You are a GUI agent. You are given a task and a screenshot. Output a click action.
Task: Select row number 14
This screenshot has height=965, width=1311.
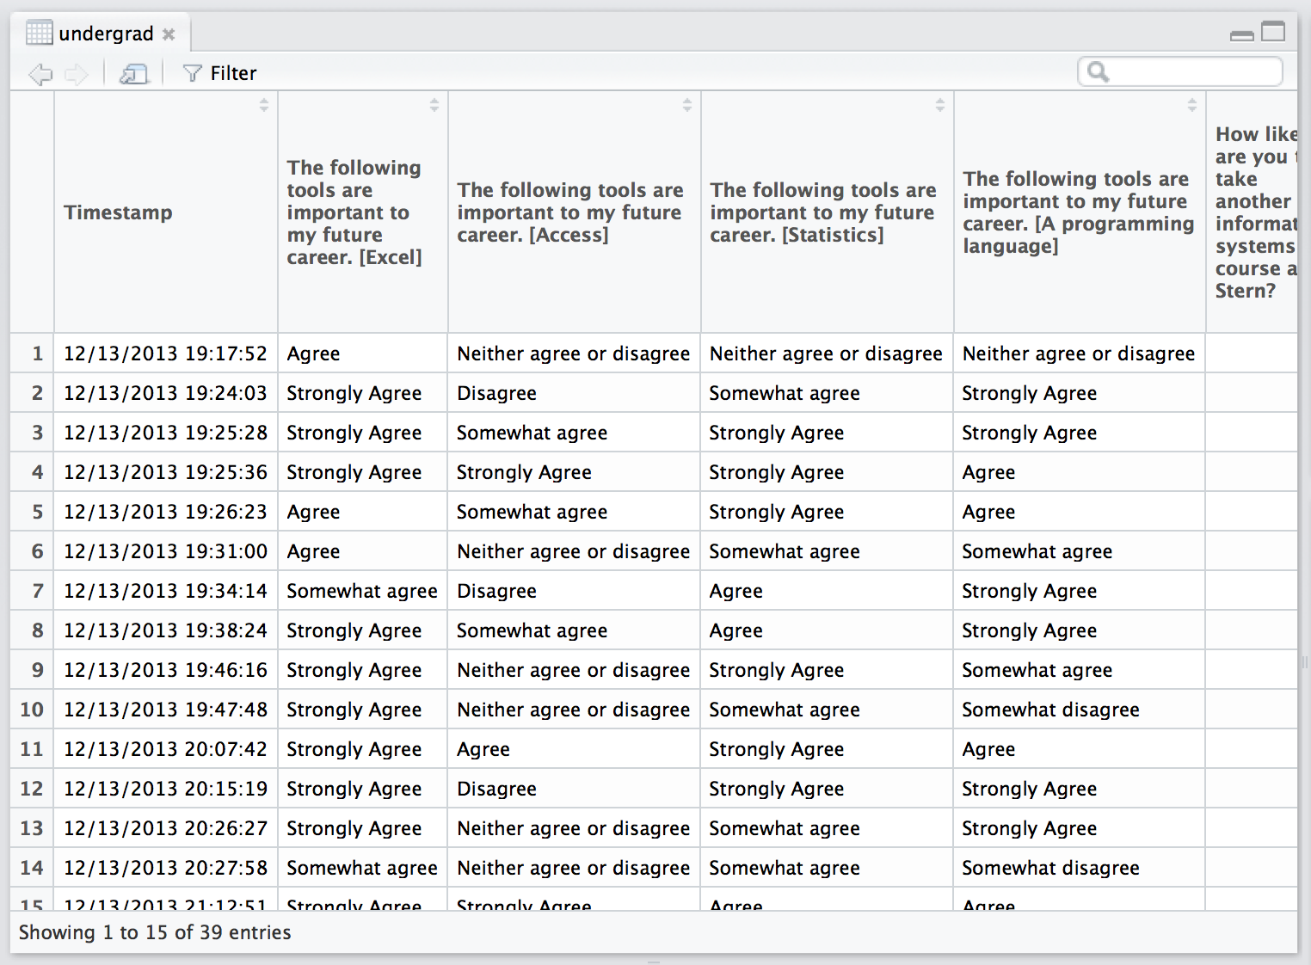[32, 868]
